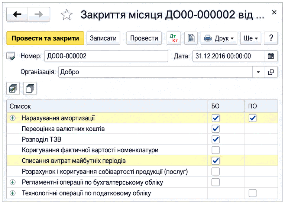The height and width of the screenshot is (204, 285).
Task: Click the Провести button
Action: [144, 38]
